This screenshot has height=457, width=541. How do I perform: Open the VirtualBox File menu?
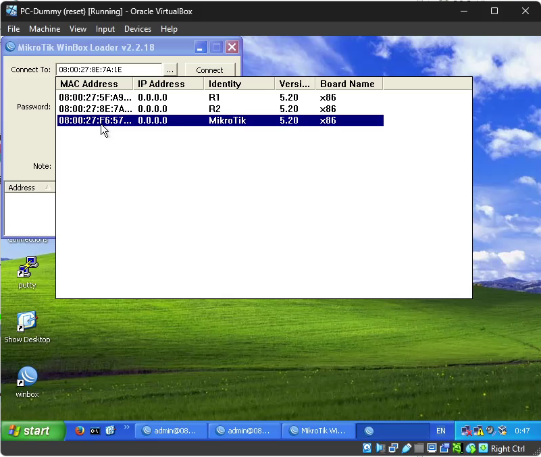pos(14,29)
